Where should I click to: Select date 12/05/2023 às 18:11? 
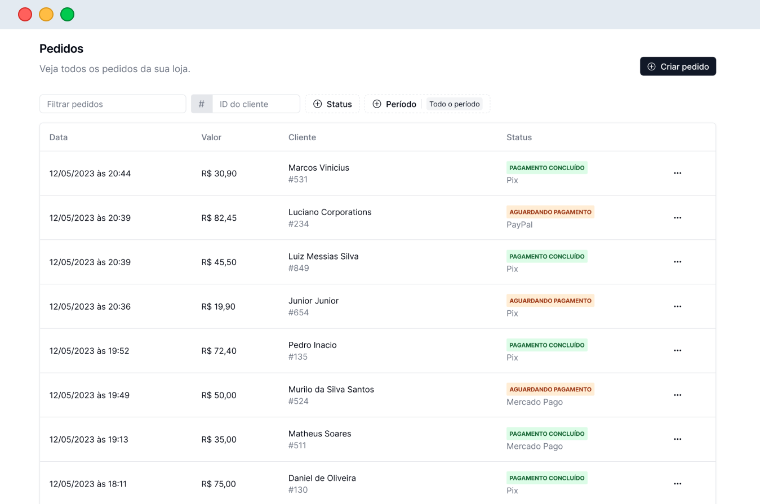[88, 484]
